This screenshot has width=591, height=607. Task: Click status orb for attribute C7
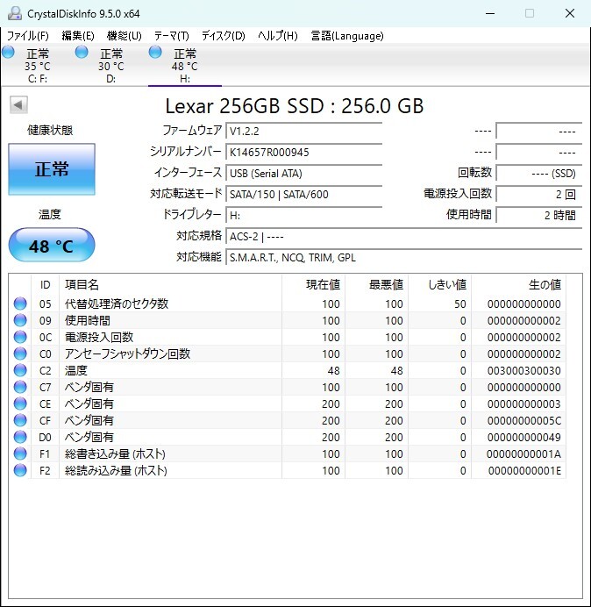[20, 387]
